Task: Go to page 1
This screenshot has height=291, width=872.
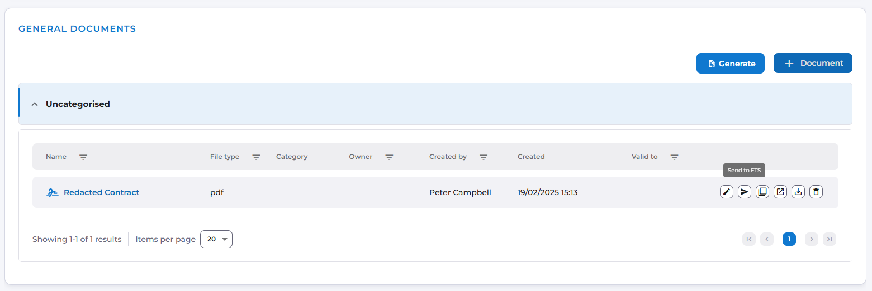Action: pyautogui.click(x=789, y=239)
